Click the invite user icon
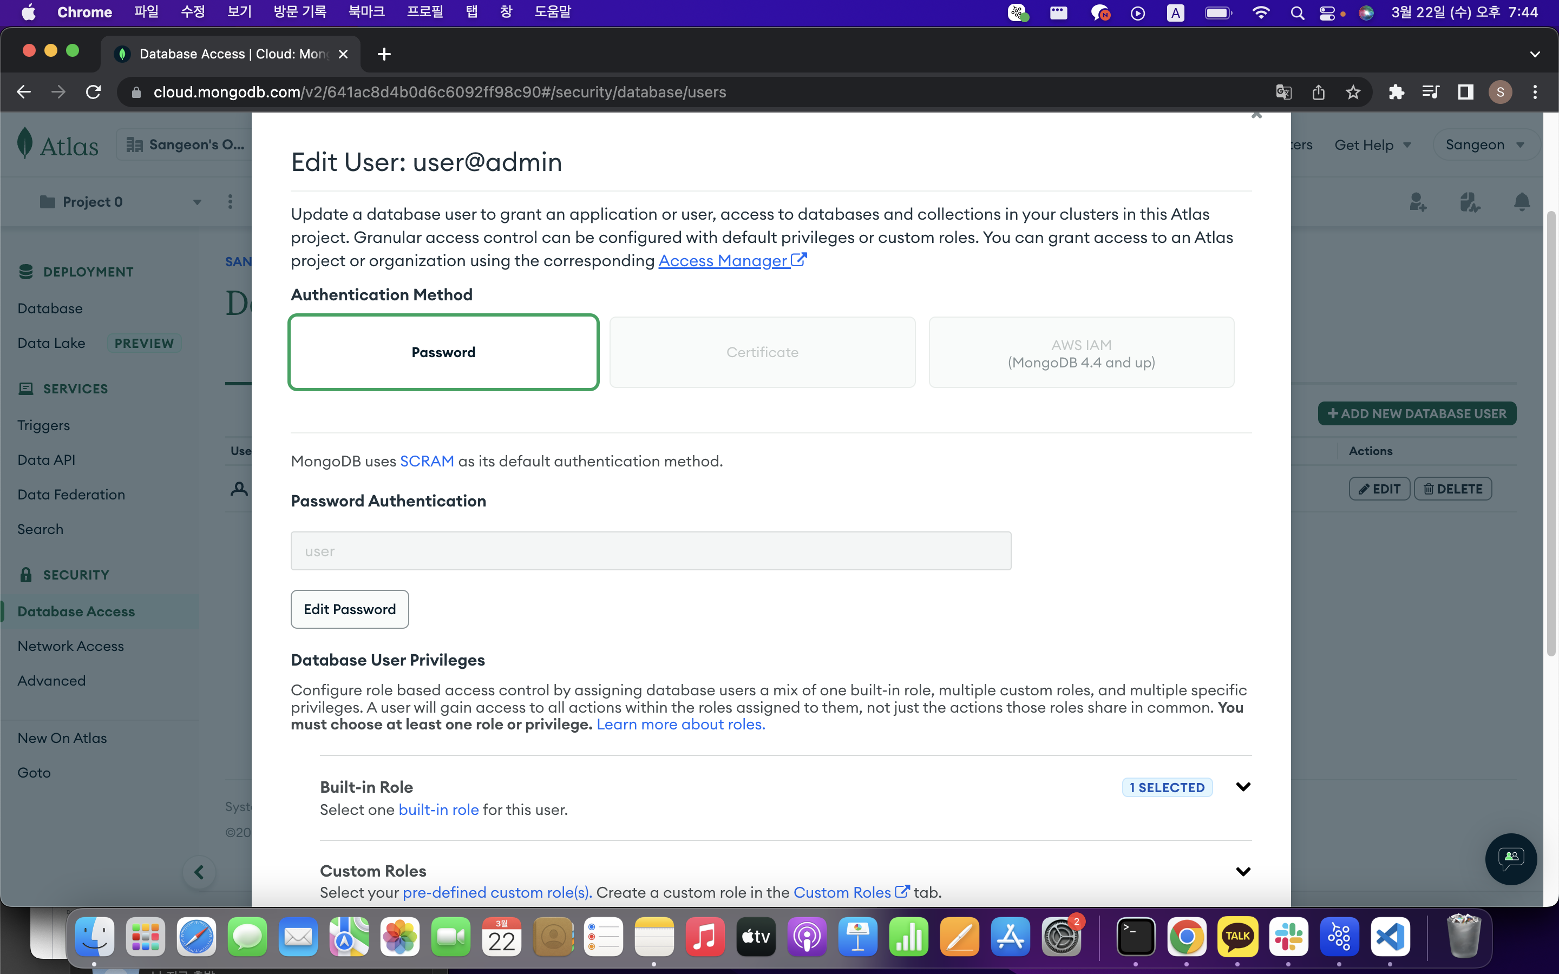The image size is (1559, 974). [x=1418, y=202]
